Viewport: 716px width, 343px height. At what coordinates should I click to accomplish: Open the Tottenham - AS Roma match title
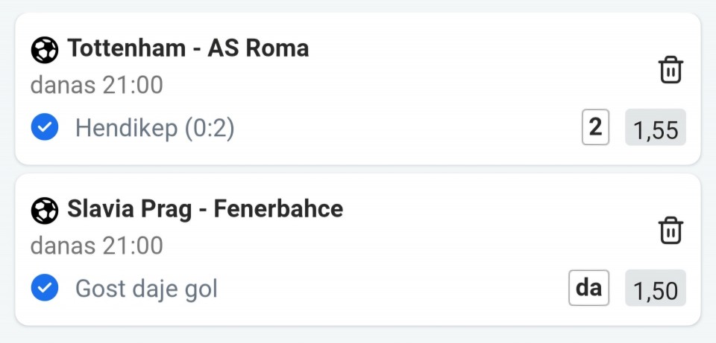(188, 48)
